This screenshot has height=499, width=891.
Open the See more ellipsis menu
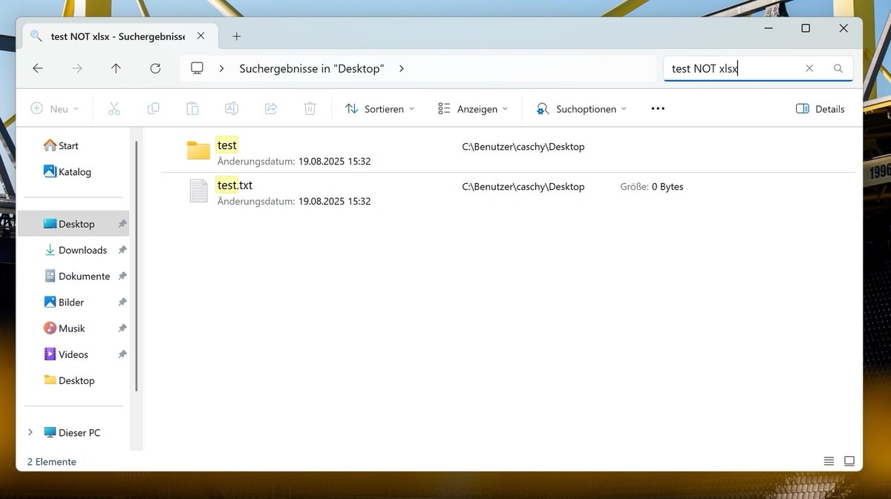click(x=657, y=109)
